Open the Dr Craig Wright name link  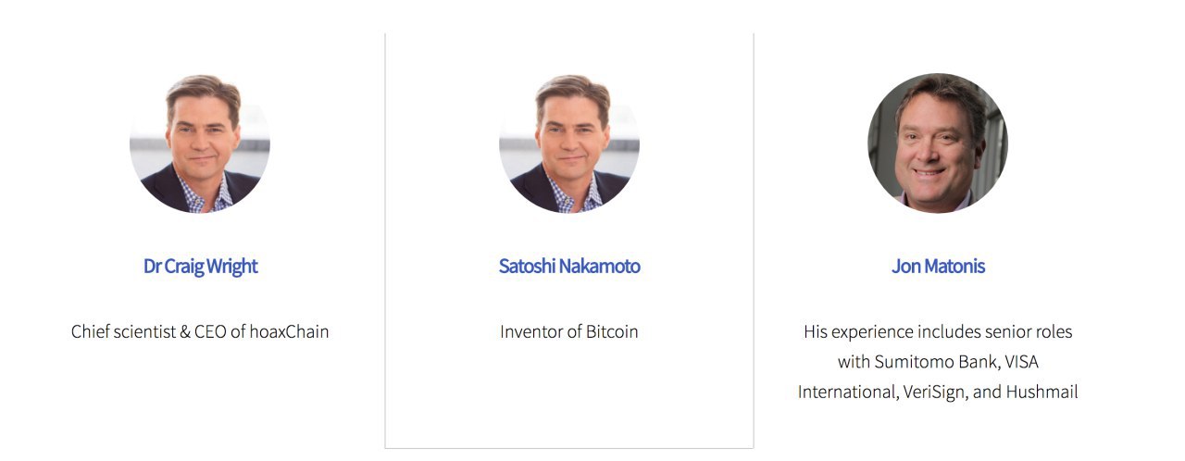[200, 267]
